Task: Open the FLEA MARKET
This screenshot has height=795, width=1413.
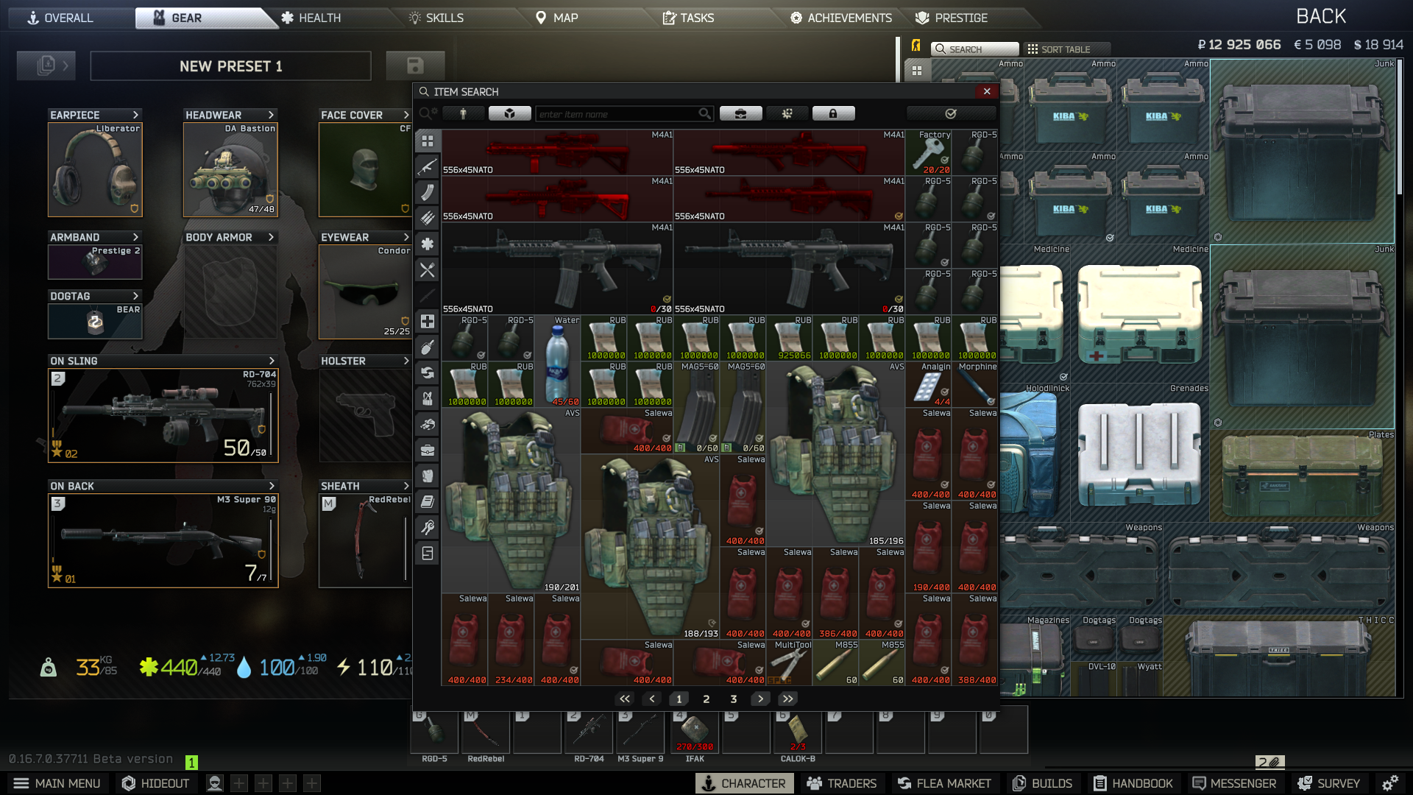Action: point(944,783)
